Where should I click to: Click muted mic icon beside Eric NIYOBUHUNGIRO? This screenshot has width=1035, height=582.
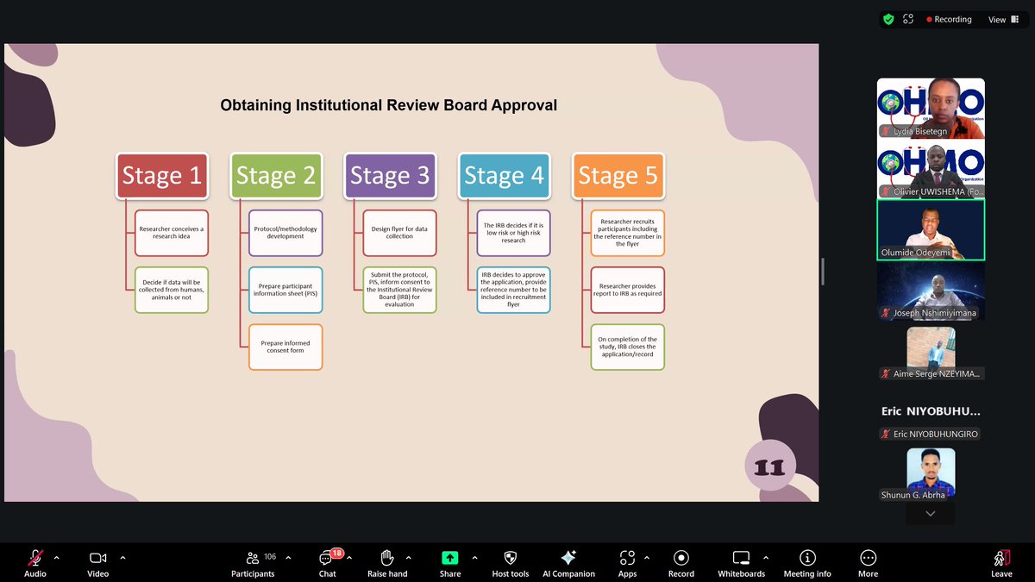pos(886,434)
